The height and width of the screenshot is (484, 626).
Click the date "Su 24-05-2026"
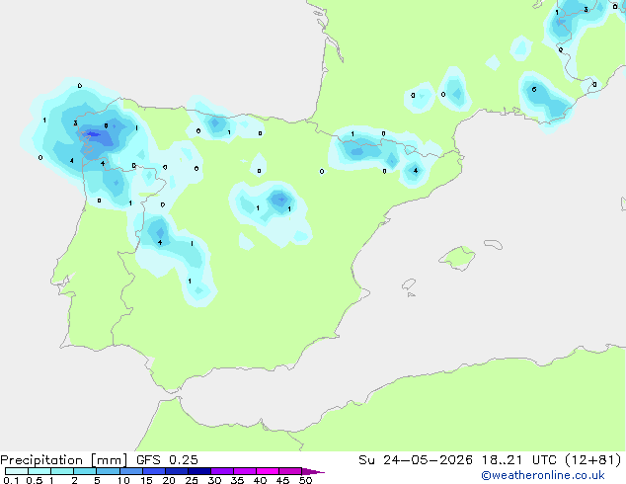click(416, 460)
